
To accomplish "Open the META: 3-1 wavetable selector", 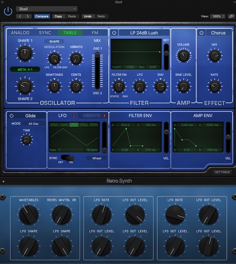I will pyautogui.click(x=25, y=70).
